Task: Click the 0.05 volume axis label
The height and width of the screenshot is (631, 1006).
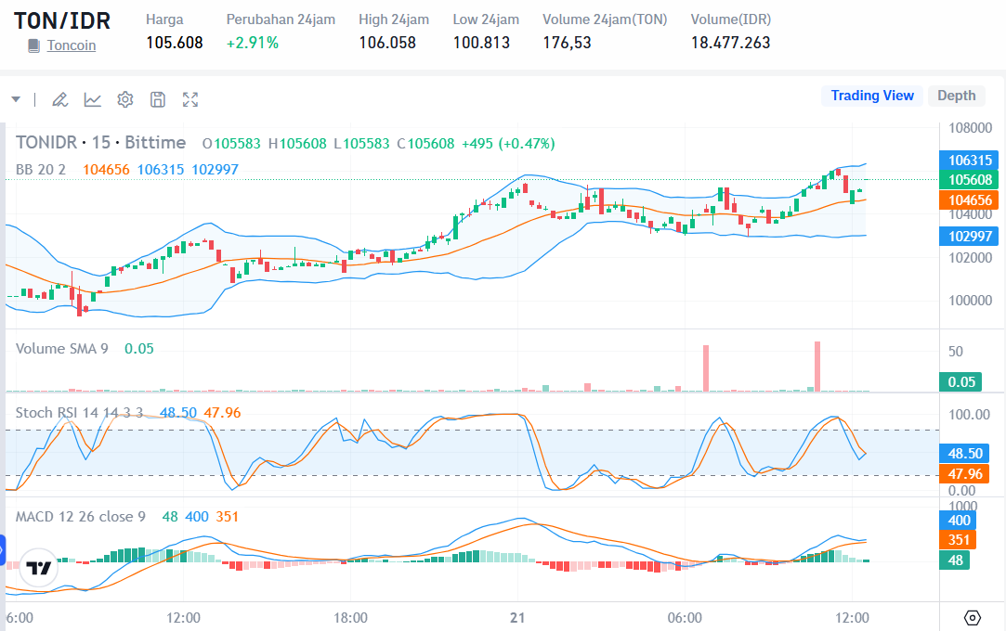Action: [961, 381]
